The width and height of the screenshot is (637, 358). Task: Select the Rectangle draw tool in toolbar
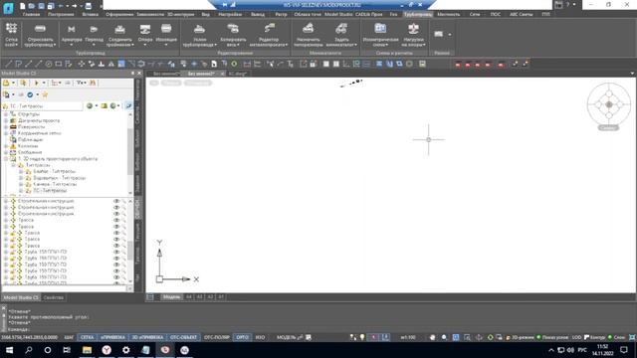[59, 64]
